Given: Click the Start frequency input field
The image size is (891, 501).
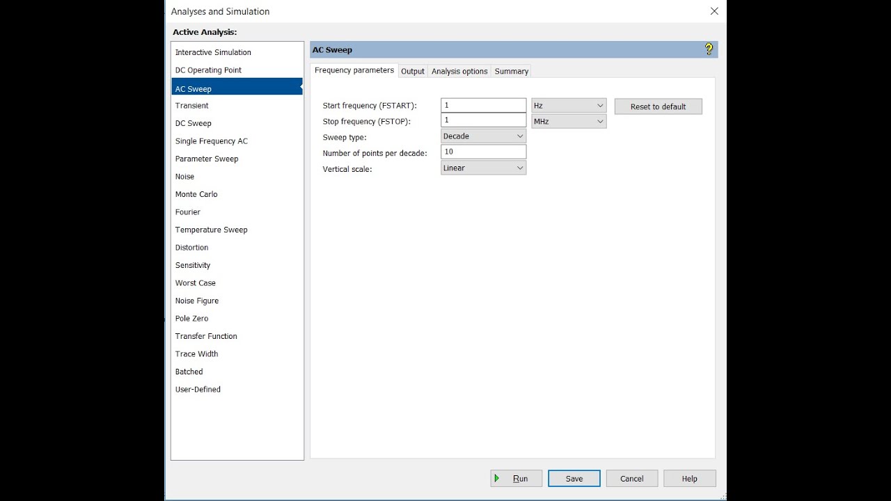Looking at the screenshot, I should [x=483, y=105].
